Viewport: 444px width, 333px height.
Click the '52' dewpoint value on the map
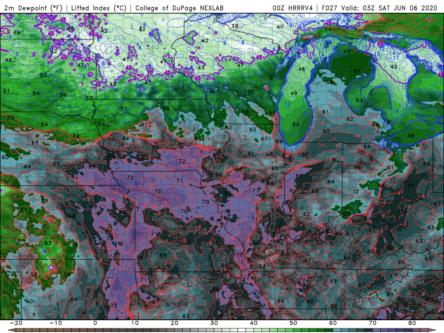click(89, 98)
